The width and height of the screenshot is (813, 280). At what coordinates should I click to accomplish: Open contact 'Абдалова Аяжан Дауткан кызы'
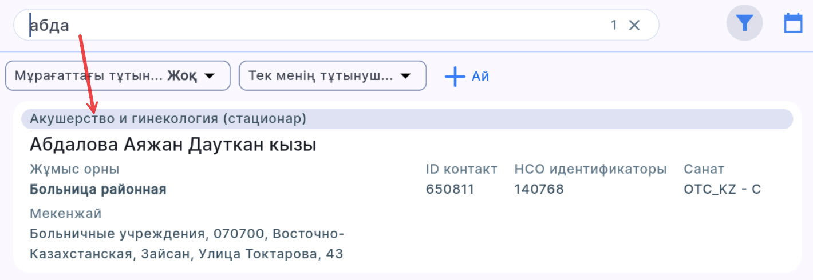pos(173,145)
